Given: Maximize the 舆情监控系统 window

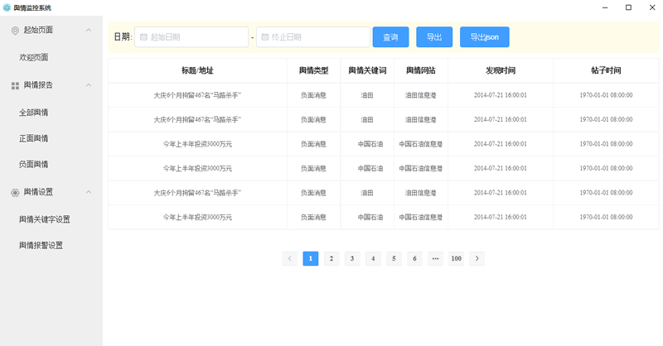Looking at the screenshot, I should click(629, 7).
